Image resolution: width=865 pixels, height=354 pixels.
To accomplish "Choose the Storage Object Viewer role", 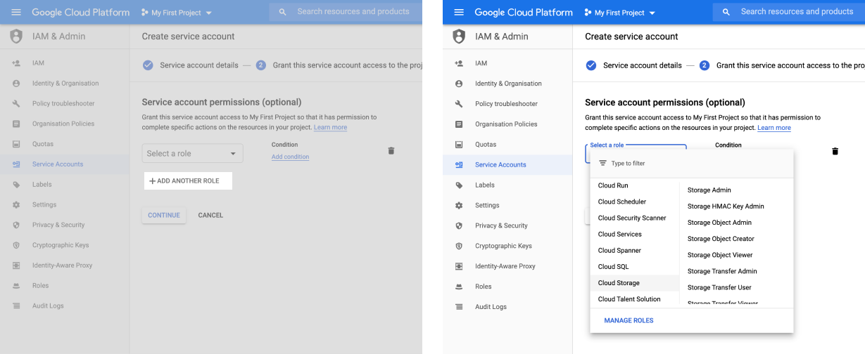I will click(720, 255).
